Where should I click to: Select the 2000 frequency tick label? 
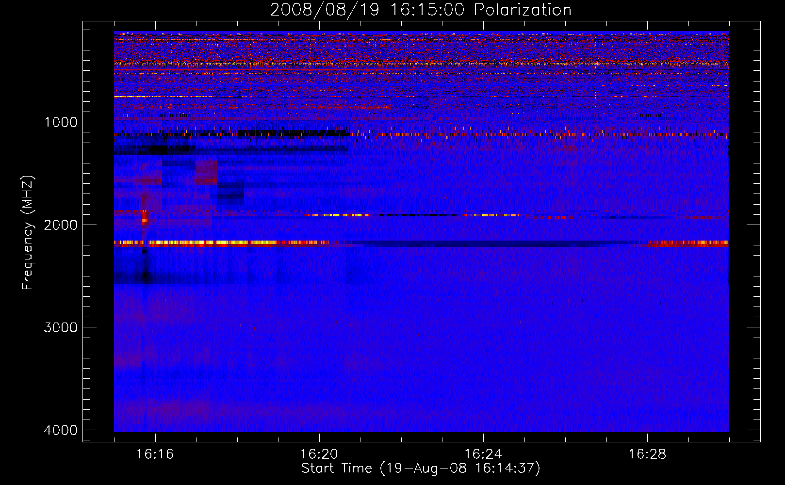coord(61,225)
